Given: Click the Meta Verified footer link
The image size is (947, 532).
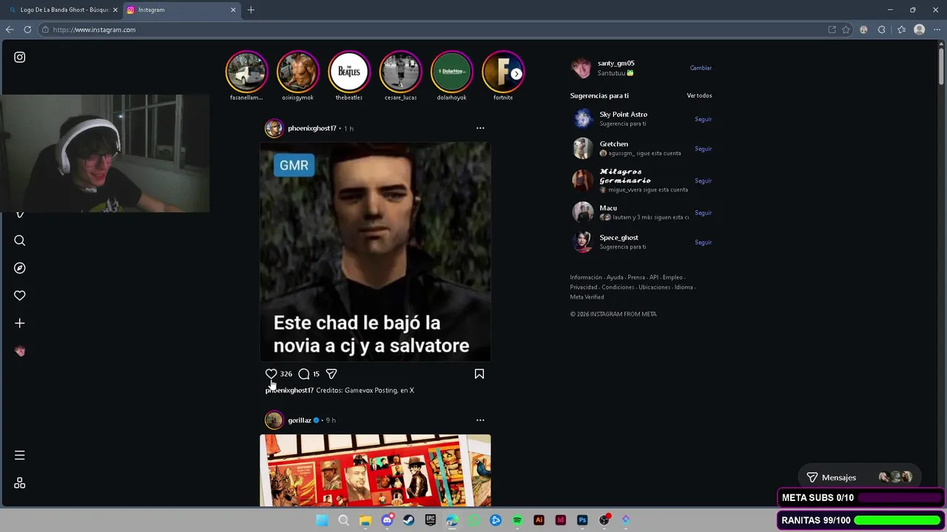Looking at the screenshot, I should click(587, 297).
